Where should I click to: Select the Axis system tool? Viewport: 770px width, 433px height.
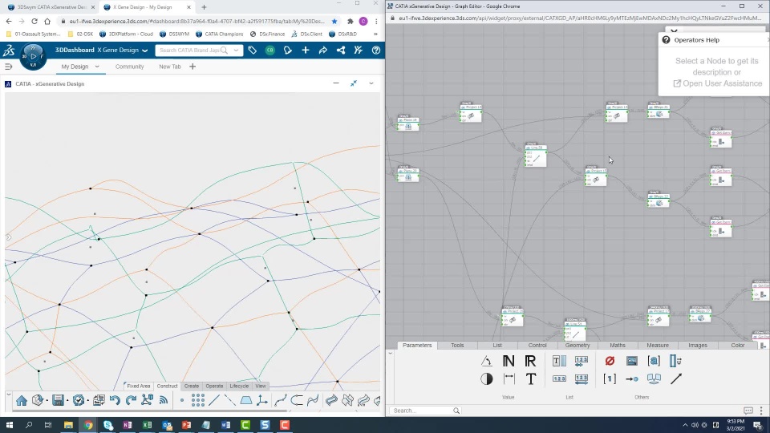coord(262,400)
